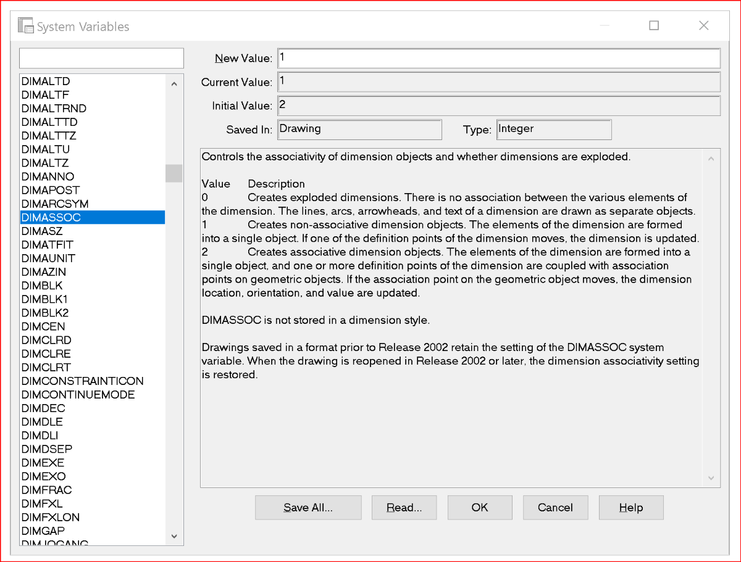Select DIMGAP variable
This screenshot has height=562, width=741.
92,531
